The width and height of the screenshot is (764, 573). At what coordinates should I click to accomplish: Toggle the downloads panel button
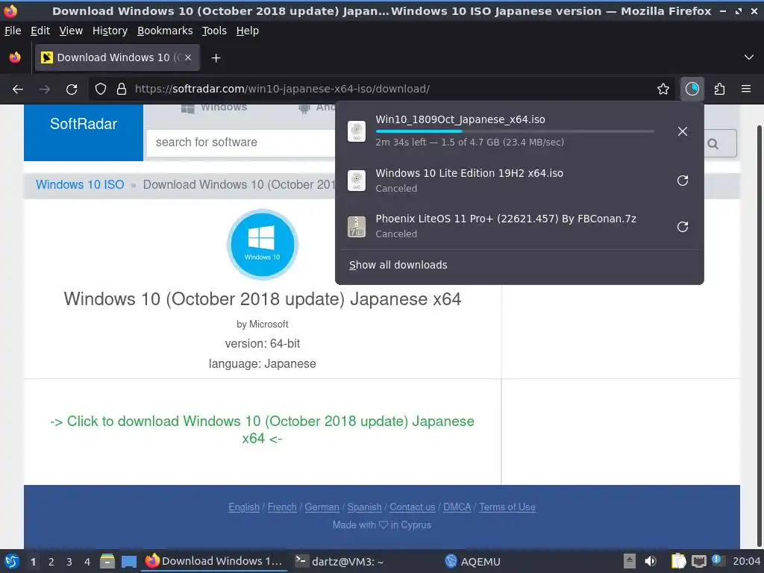click(692, 90)
